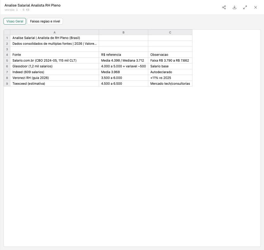Switch to the Visao Geral tab
The width and height of the screenshot is (264, 250).
(15, 21)
